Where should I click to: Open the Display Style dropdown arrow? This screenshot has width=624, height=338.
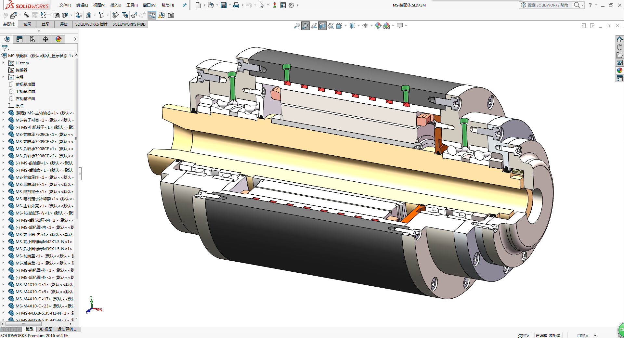click(x=358, y=26)
